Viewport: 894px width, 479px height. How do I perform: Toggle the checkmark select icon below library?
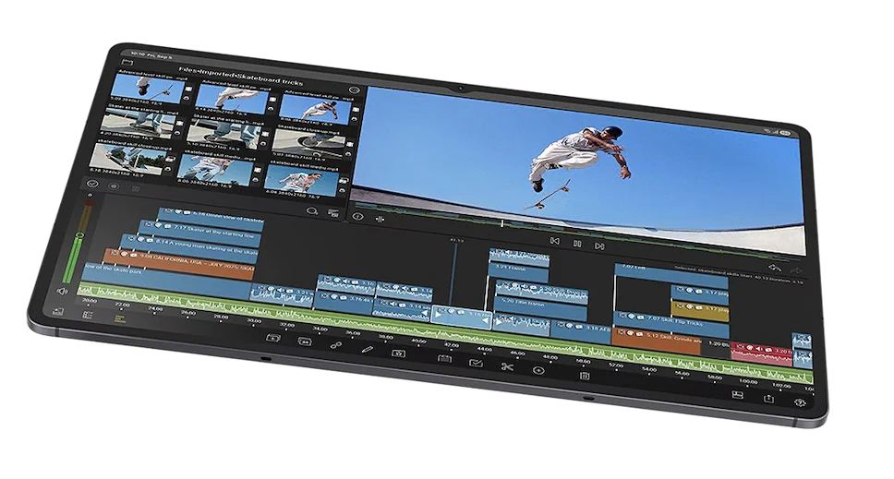[x=93, y=184]
